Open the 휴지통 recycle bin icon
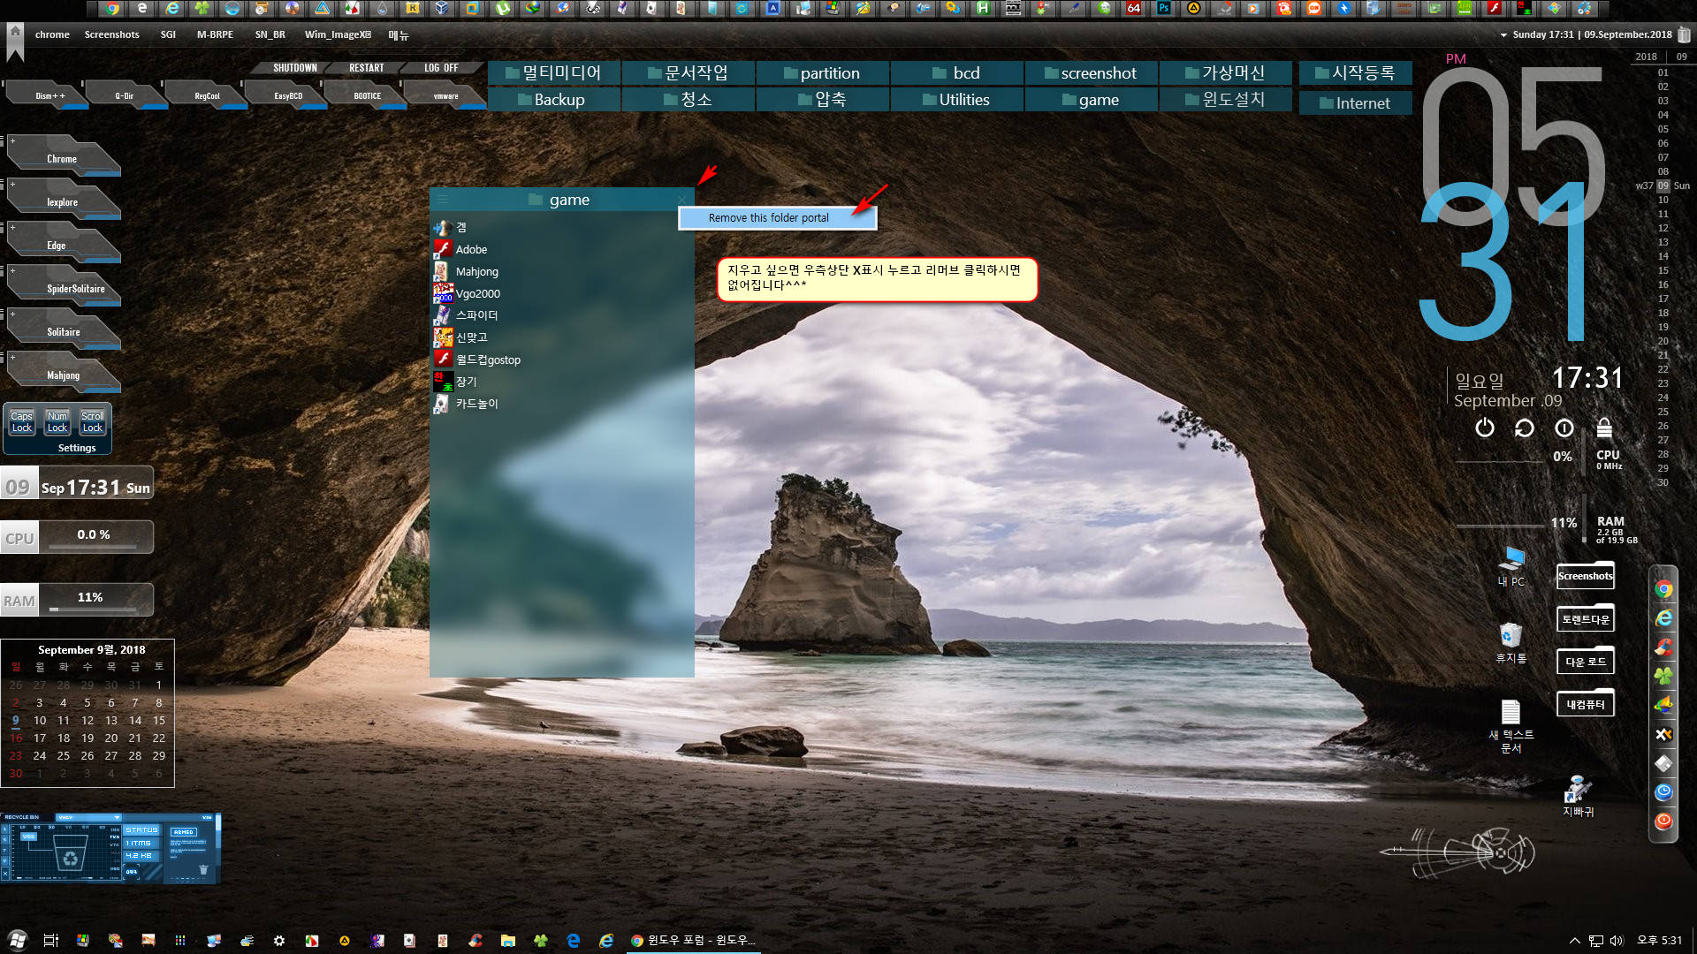 coord(1511,642)
